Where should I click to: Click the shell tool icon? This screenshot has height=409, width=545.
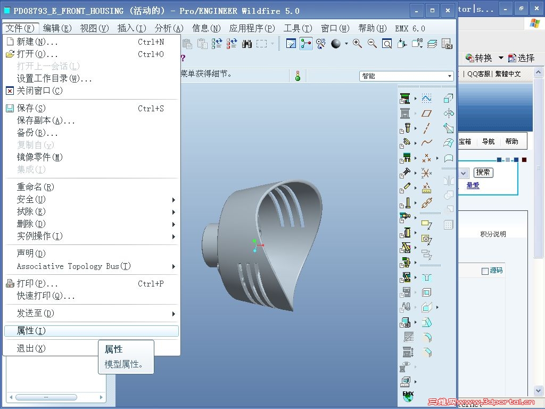[x=426, y=292]
